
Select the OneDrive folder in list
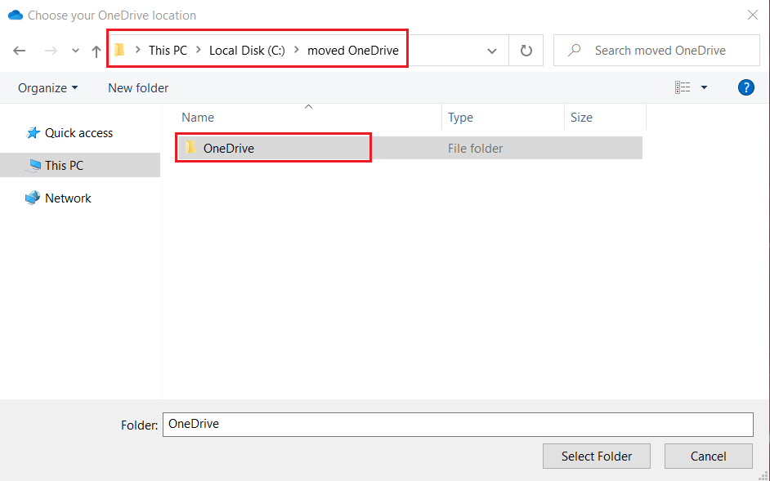point(410,149)
